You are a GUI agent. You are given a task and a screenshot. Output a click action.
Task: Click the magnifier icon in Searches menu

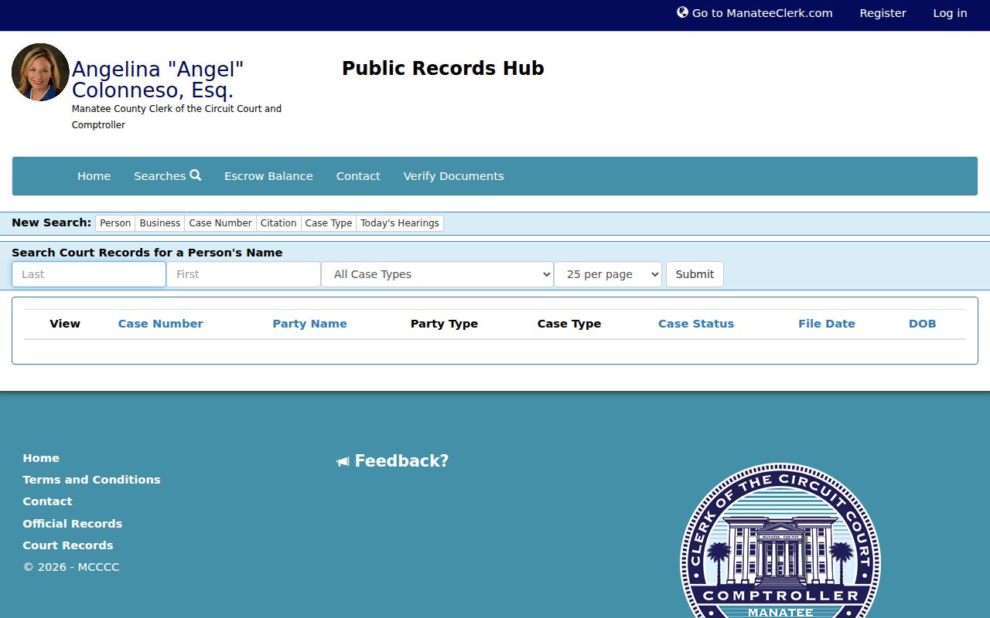click(196, 175)
